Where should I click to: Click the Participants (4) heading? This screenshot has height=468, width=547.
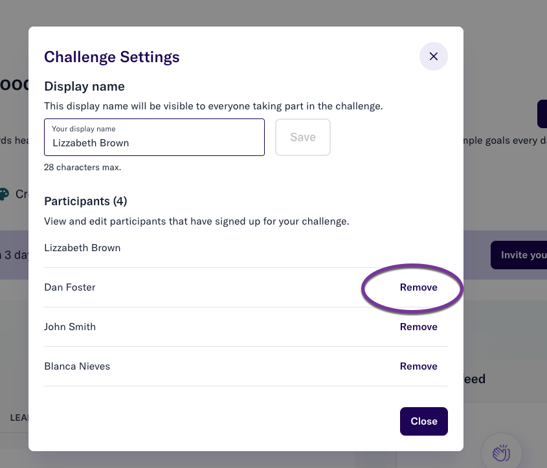pos(85,201)
